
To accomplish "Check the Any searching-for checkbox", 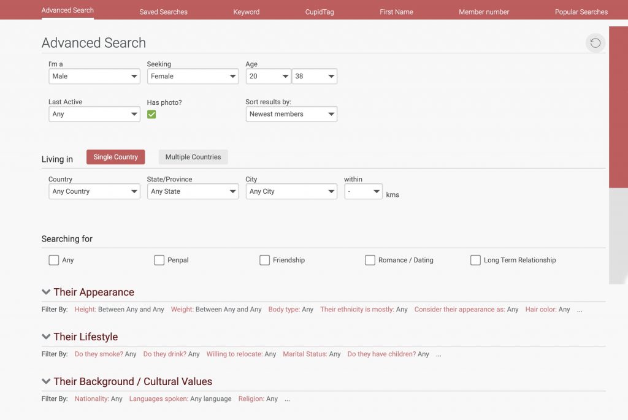I will [54, 260].
